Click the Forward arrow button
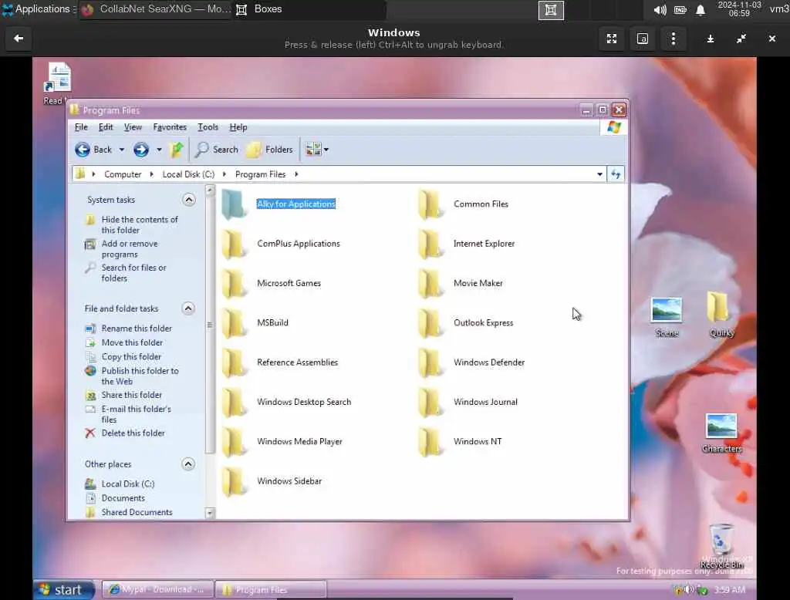 (141, 149)
